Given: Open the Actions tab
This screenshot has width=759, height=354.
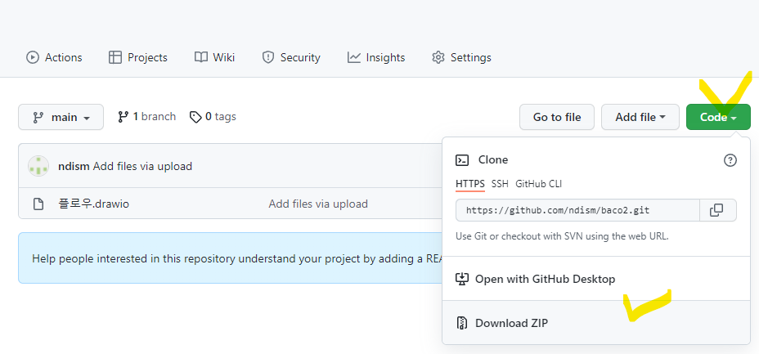Looking at the screenshot, I should (54, 57).
